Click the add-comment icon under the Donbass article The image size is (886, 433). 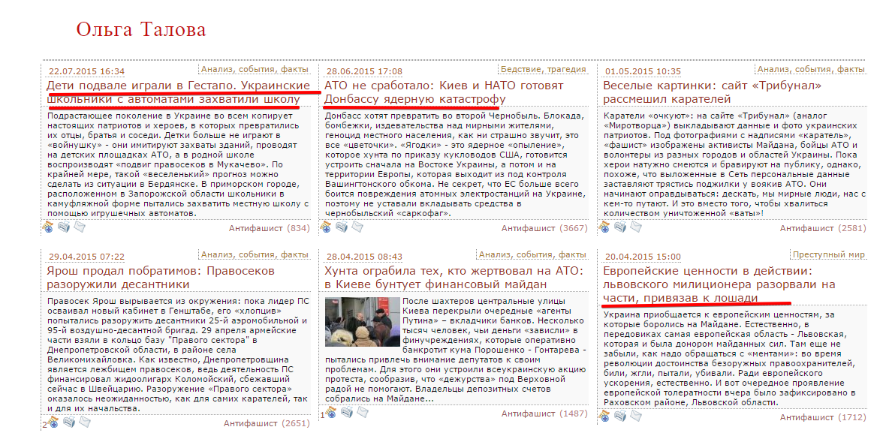point(327,227)
